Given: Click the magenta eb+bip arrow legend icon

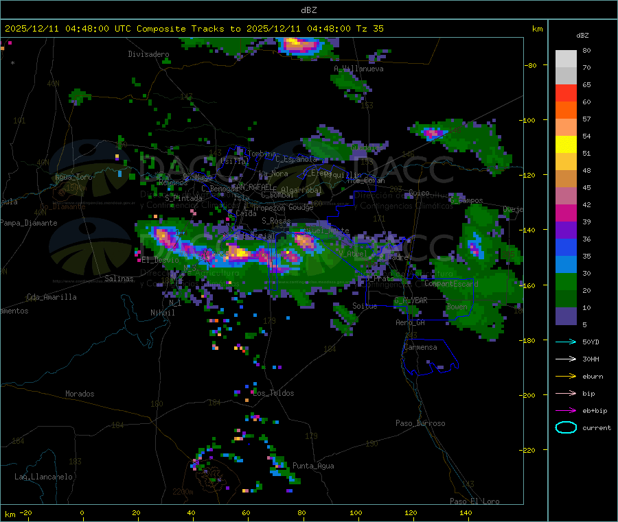Looking at the screenshot, I should coord(566,410).
